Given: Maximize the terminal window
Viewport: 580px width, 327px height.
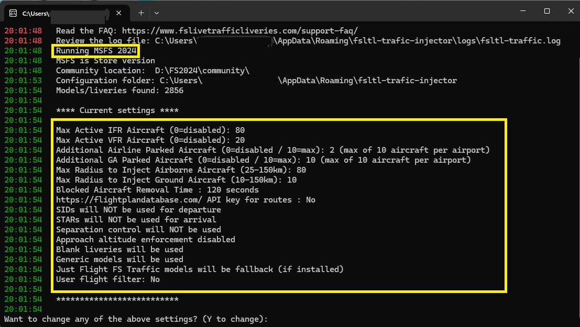Looking at the screenshot, I should coord(546,11).
